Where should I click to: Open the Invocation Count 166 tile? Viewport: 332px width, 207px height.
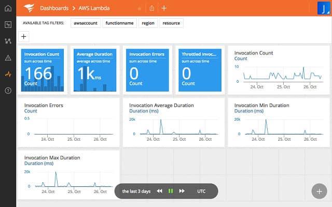pos(43,70)
